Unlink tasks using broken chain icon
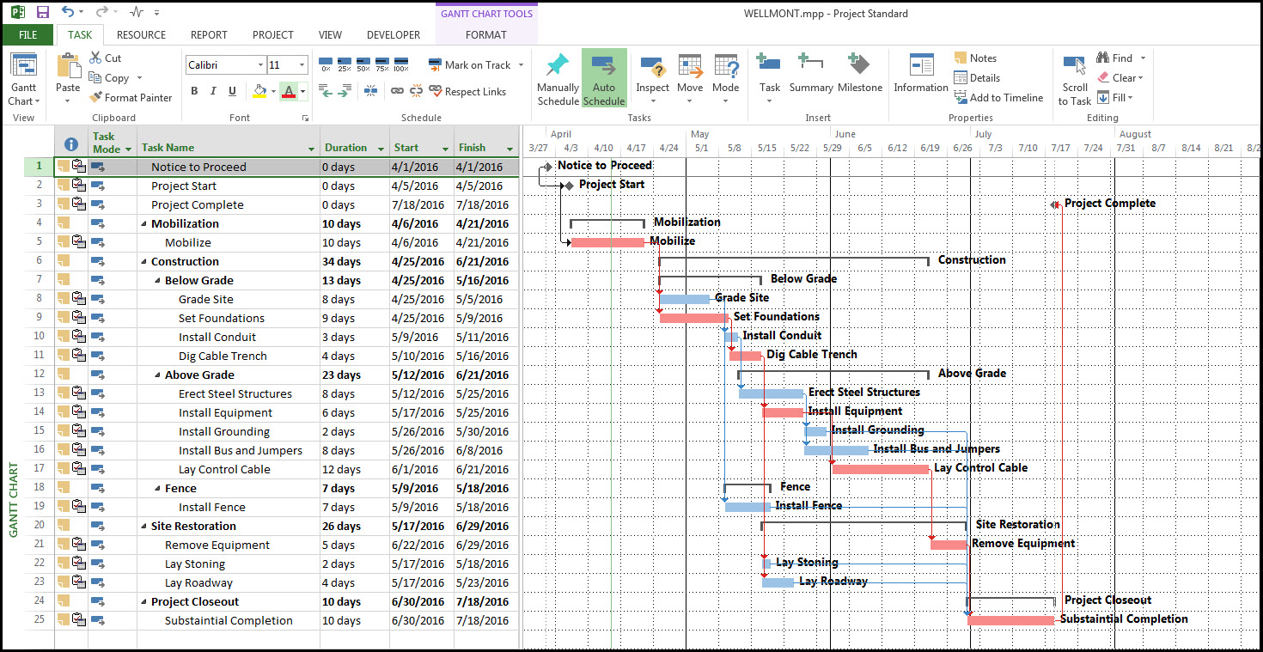The image size is (1263, 652). point(416,91)
